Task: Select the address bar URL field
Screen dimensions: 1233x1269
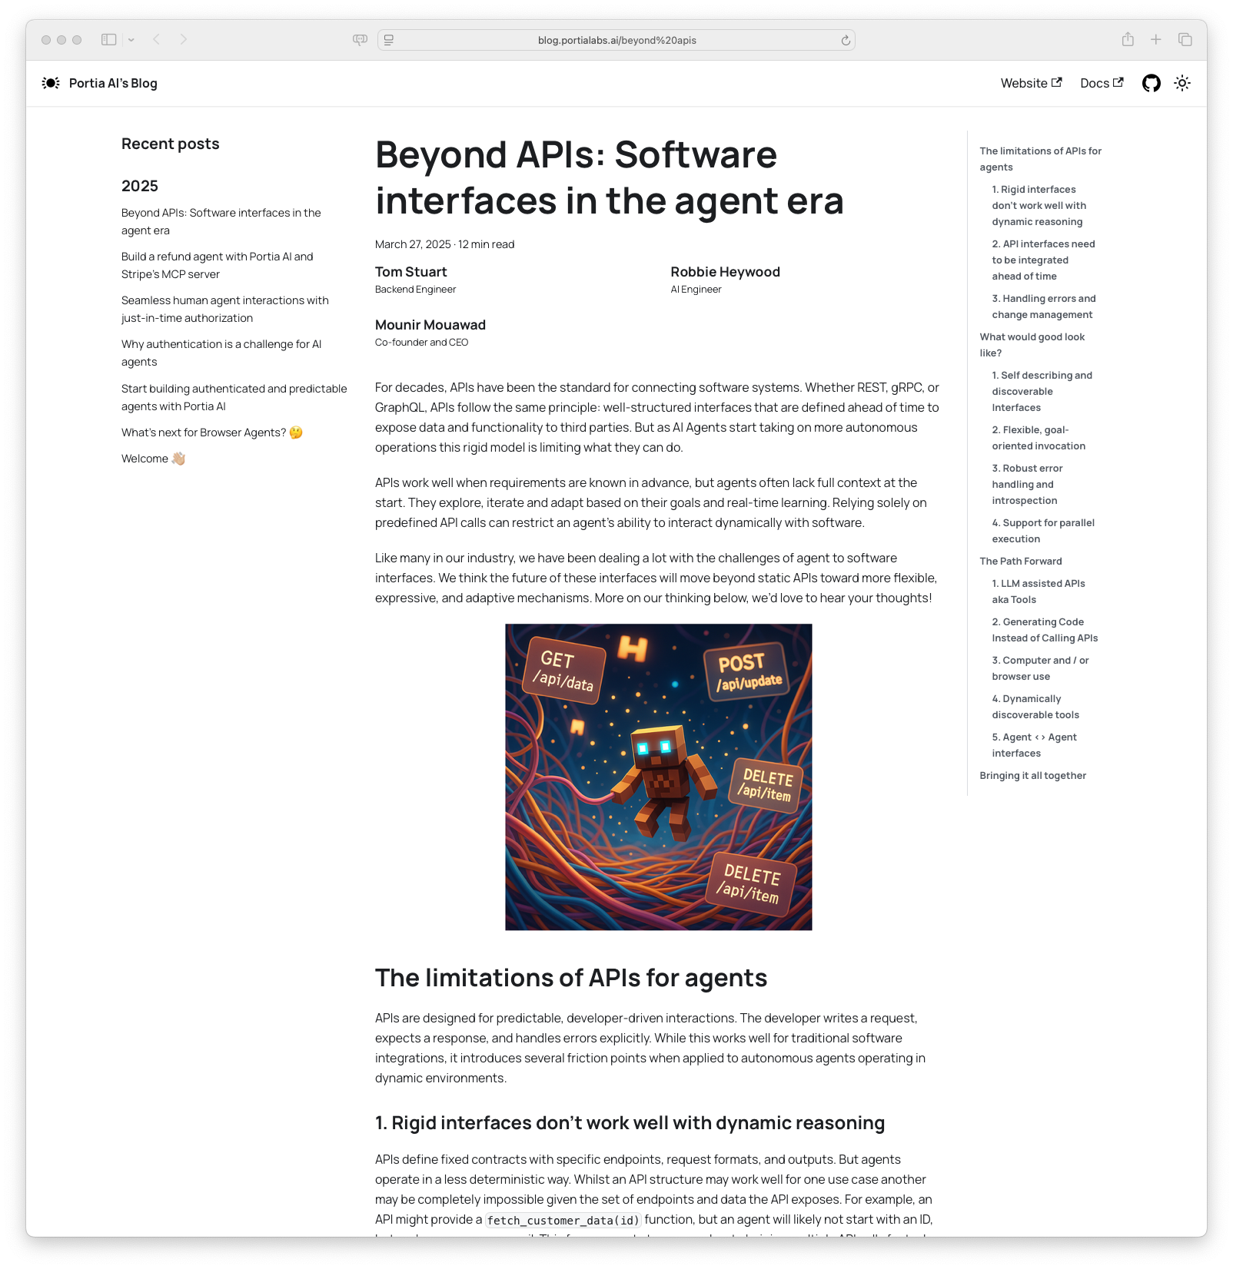Action: pyautogui.click(x=616, y=40)
